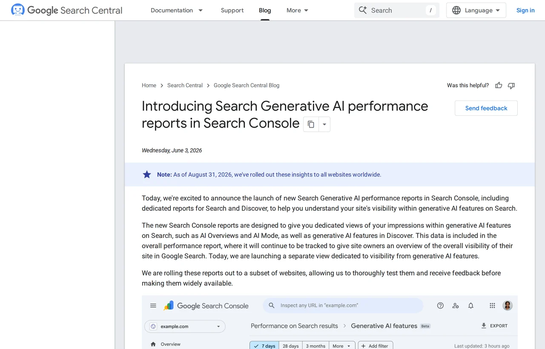Image resolution: width=545 pixels, height=349 pixels.
Task: Click the help question mark icon in Search Console
Action: (x=440, y=306)
